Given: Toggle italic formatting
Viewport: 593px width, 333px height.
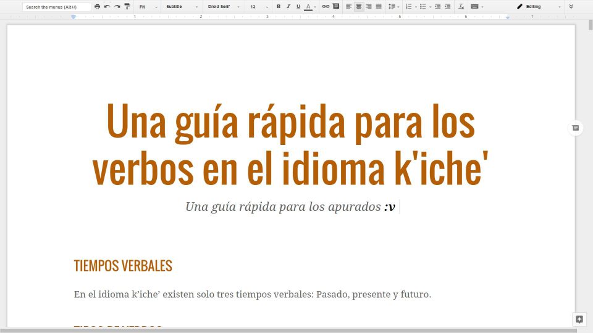Looking at the screenshot, I should pyautogui.click(x=288, y=7).
